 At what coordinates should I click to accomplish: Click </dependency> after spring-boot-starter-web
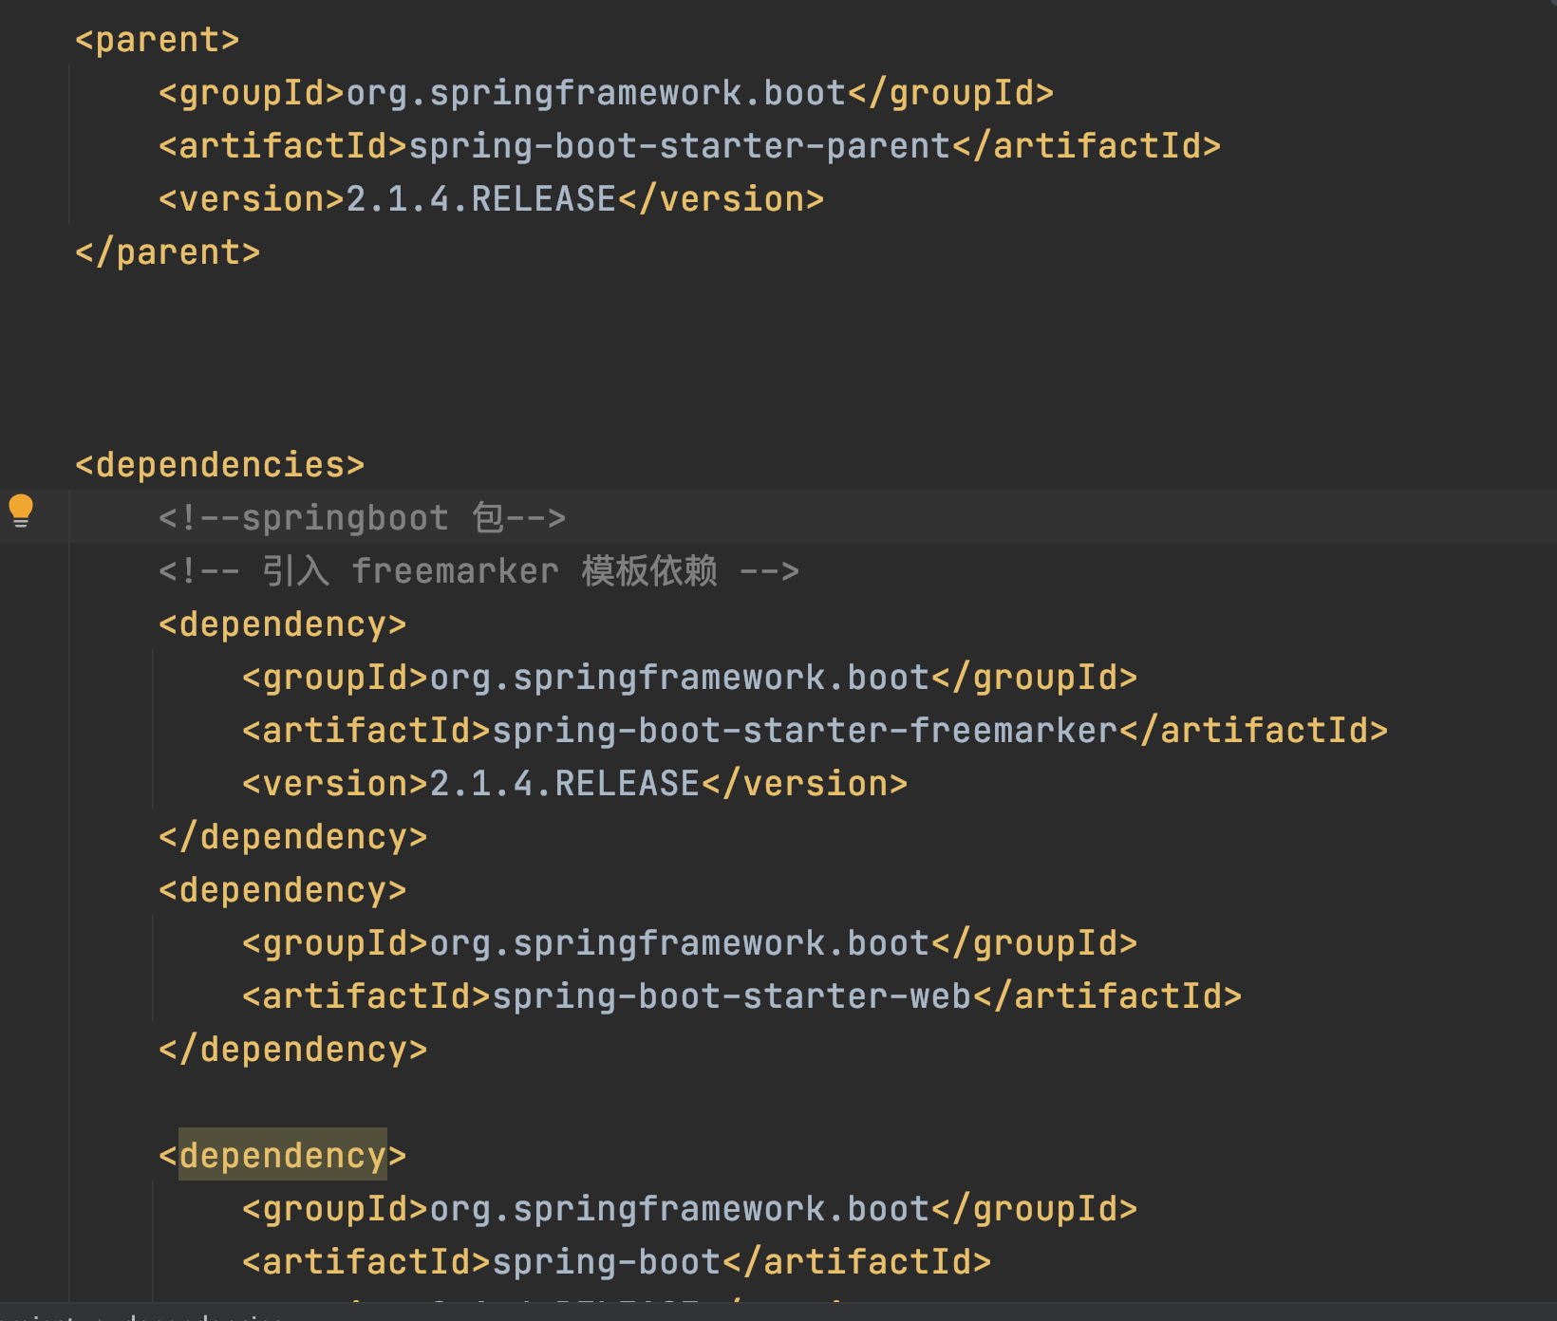pos(293,1050)
